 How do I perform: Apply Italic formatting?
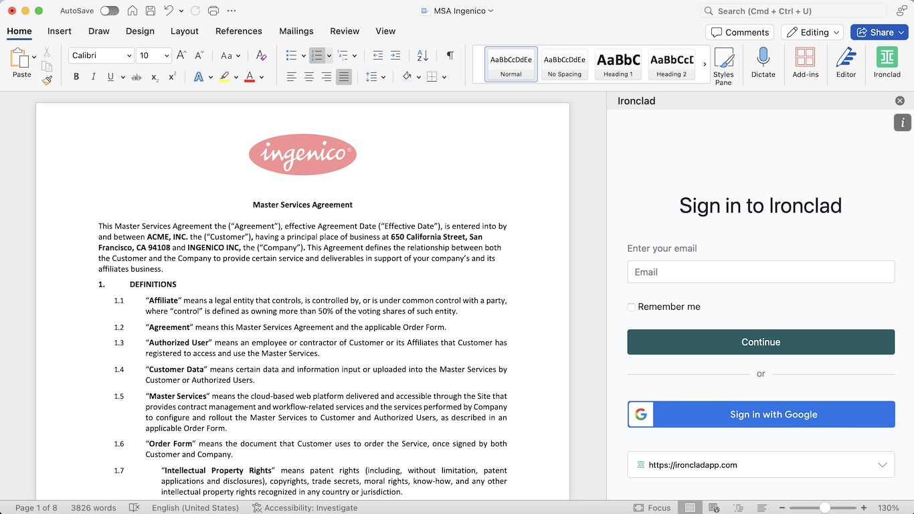pos(94,77)
